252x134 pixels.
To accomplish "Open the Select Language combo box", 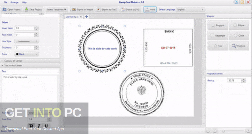I will [191, 10].
